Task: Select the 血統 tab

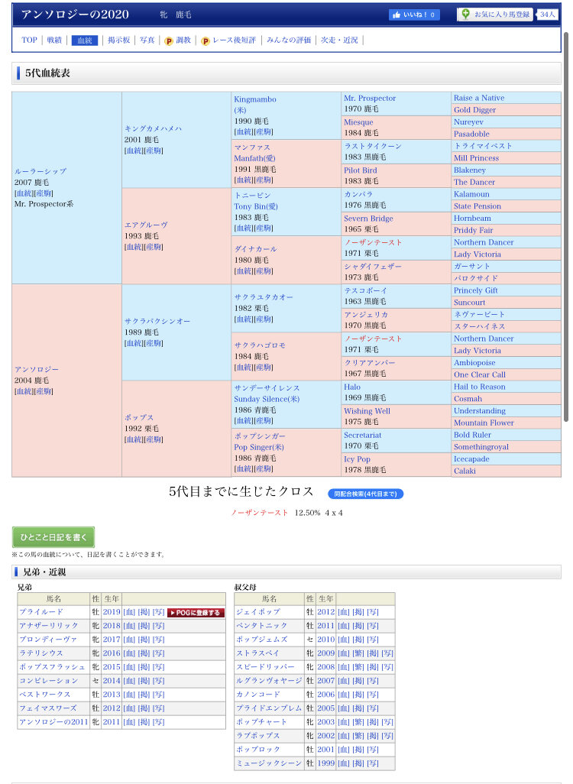Action: pos(85,40)
